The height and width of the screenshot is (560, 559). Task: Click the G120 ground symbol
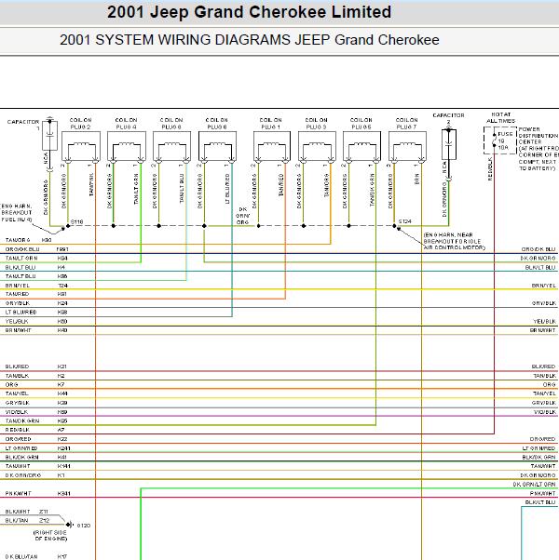point(69,525)
